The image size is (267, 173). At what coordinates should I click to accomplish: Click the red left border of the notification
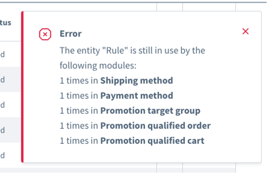[x=22, y=87]
